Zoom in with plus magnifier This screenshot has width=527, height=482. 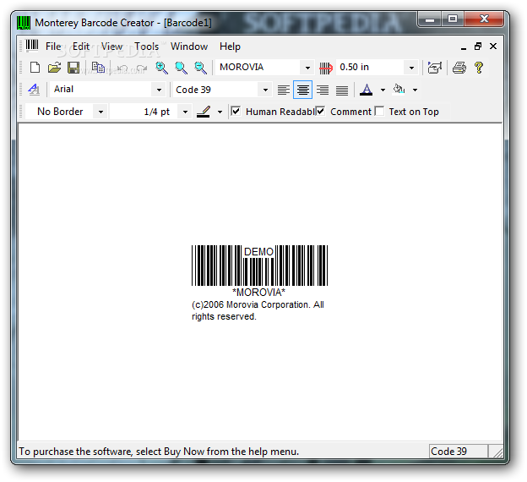click(x=161, y=68)
